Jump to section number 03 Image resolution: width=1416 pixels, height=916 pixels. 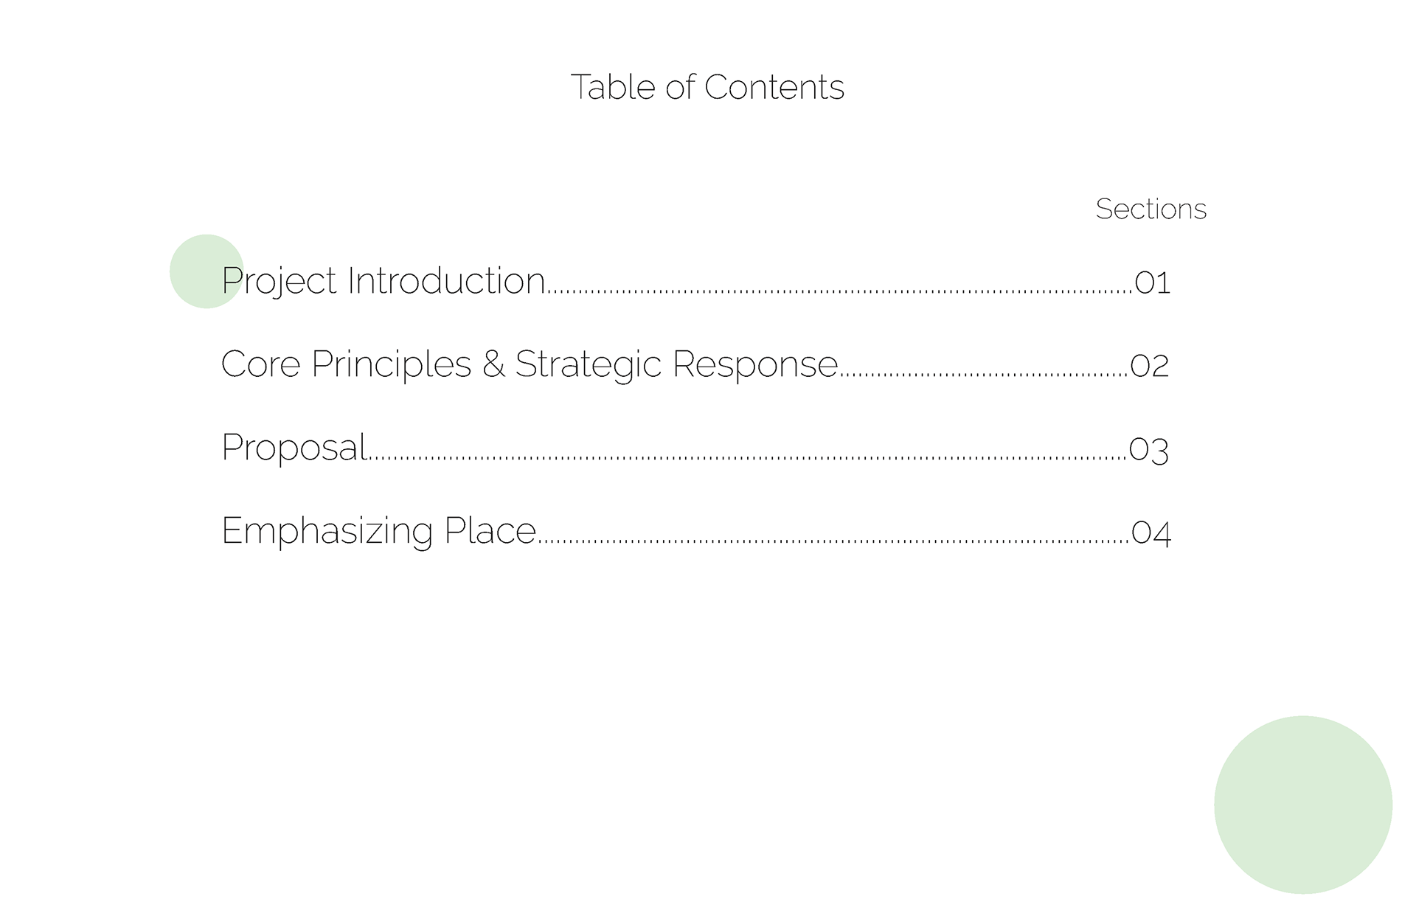point(1149,449)
